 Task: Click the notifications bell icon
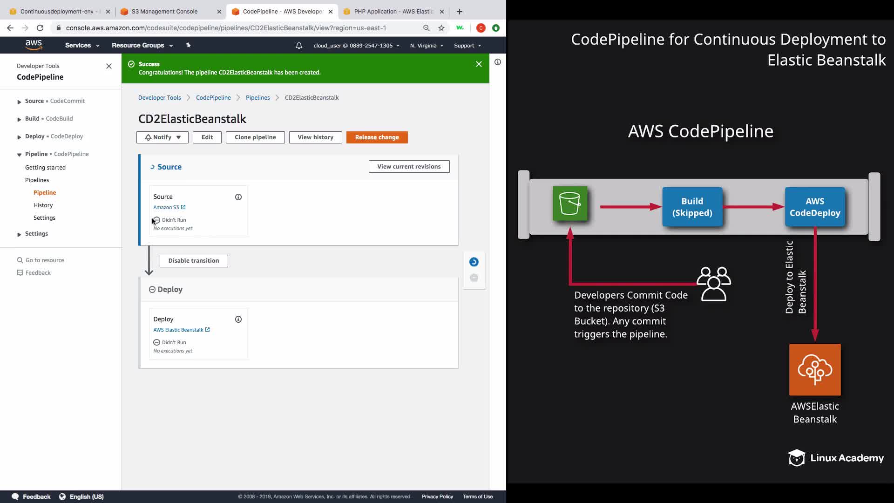[299, 46]
